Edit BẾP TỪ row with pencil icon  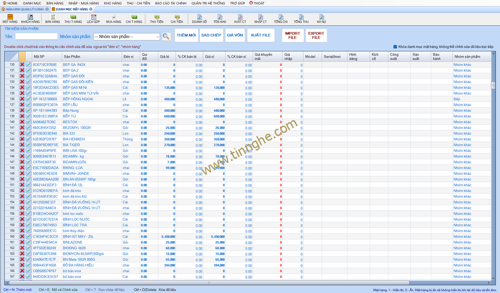pos(29,116)
